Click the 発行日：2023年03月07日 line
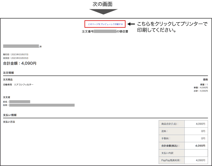212x166 pixels. pos(16,54)
